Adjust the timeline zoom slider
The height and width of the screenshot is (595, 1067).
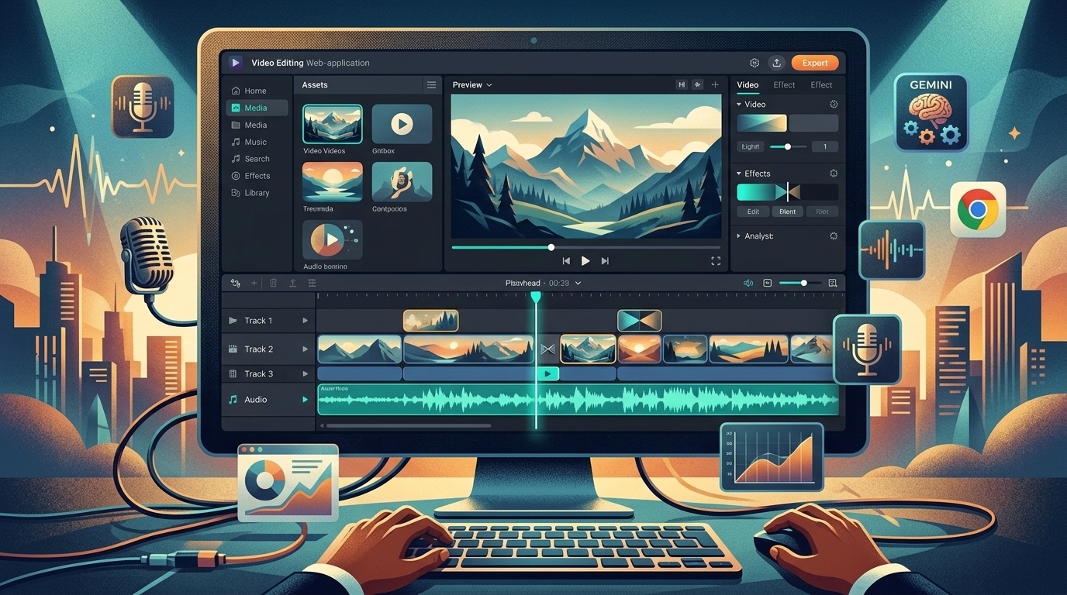pyautogui.click(x=799, y=283)
